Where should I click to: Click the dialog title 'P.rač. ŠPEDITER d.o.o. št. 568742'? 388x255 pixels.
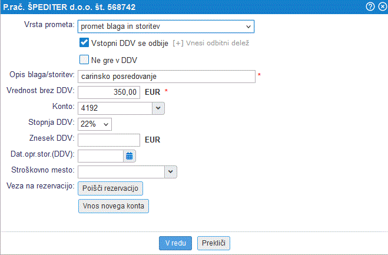69,7
